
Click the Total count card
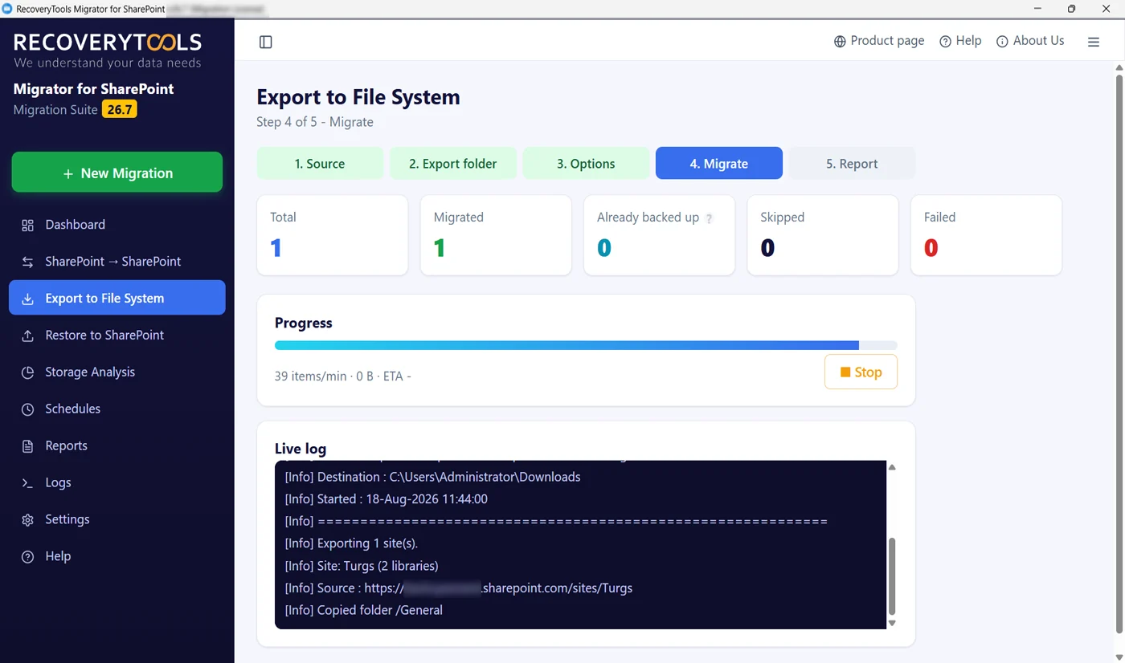tap(333, 235)
